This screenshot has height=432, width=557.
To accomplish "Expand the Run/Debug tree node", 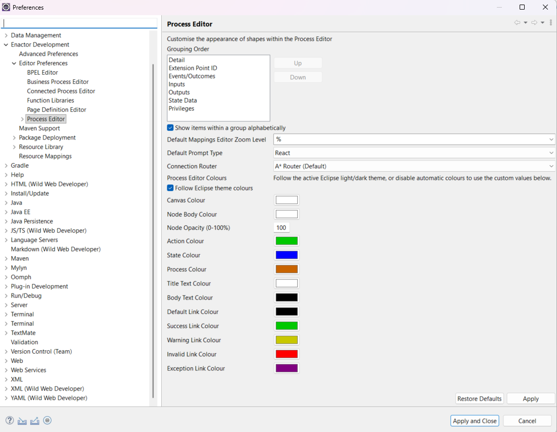I will click(x=6, y=296).
